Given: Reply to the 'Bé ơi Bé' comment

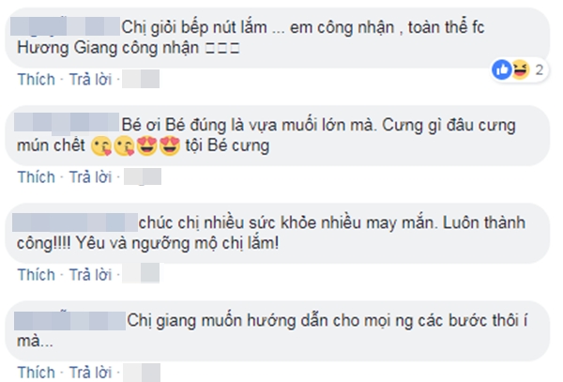Looking at the screenshot, I should [90, 177].
